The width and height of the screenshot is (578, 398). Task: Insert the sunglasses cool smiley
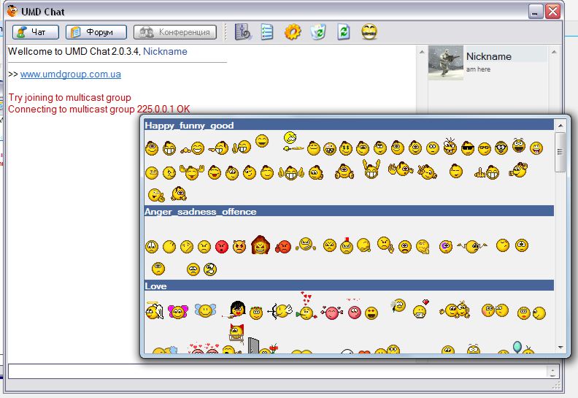coord(468,148)
